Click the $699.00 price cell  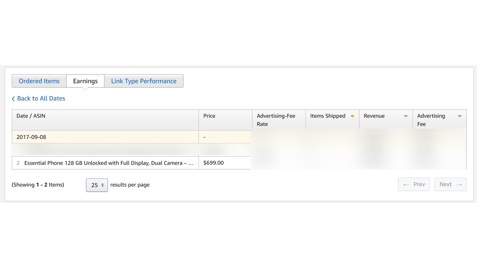pos(214,163)
